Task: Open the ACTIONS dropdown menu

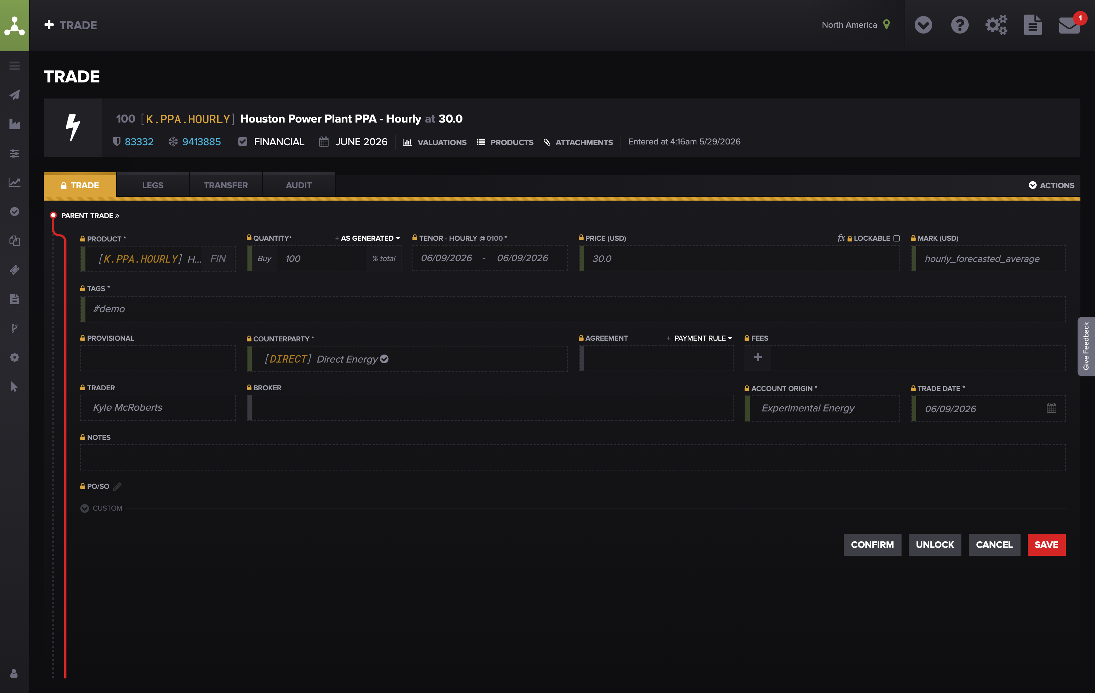Action: click(1051, 185)
